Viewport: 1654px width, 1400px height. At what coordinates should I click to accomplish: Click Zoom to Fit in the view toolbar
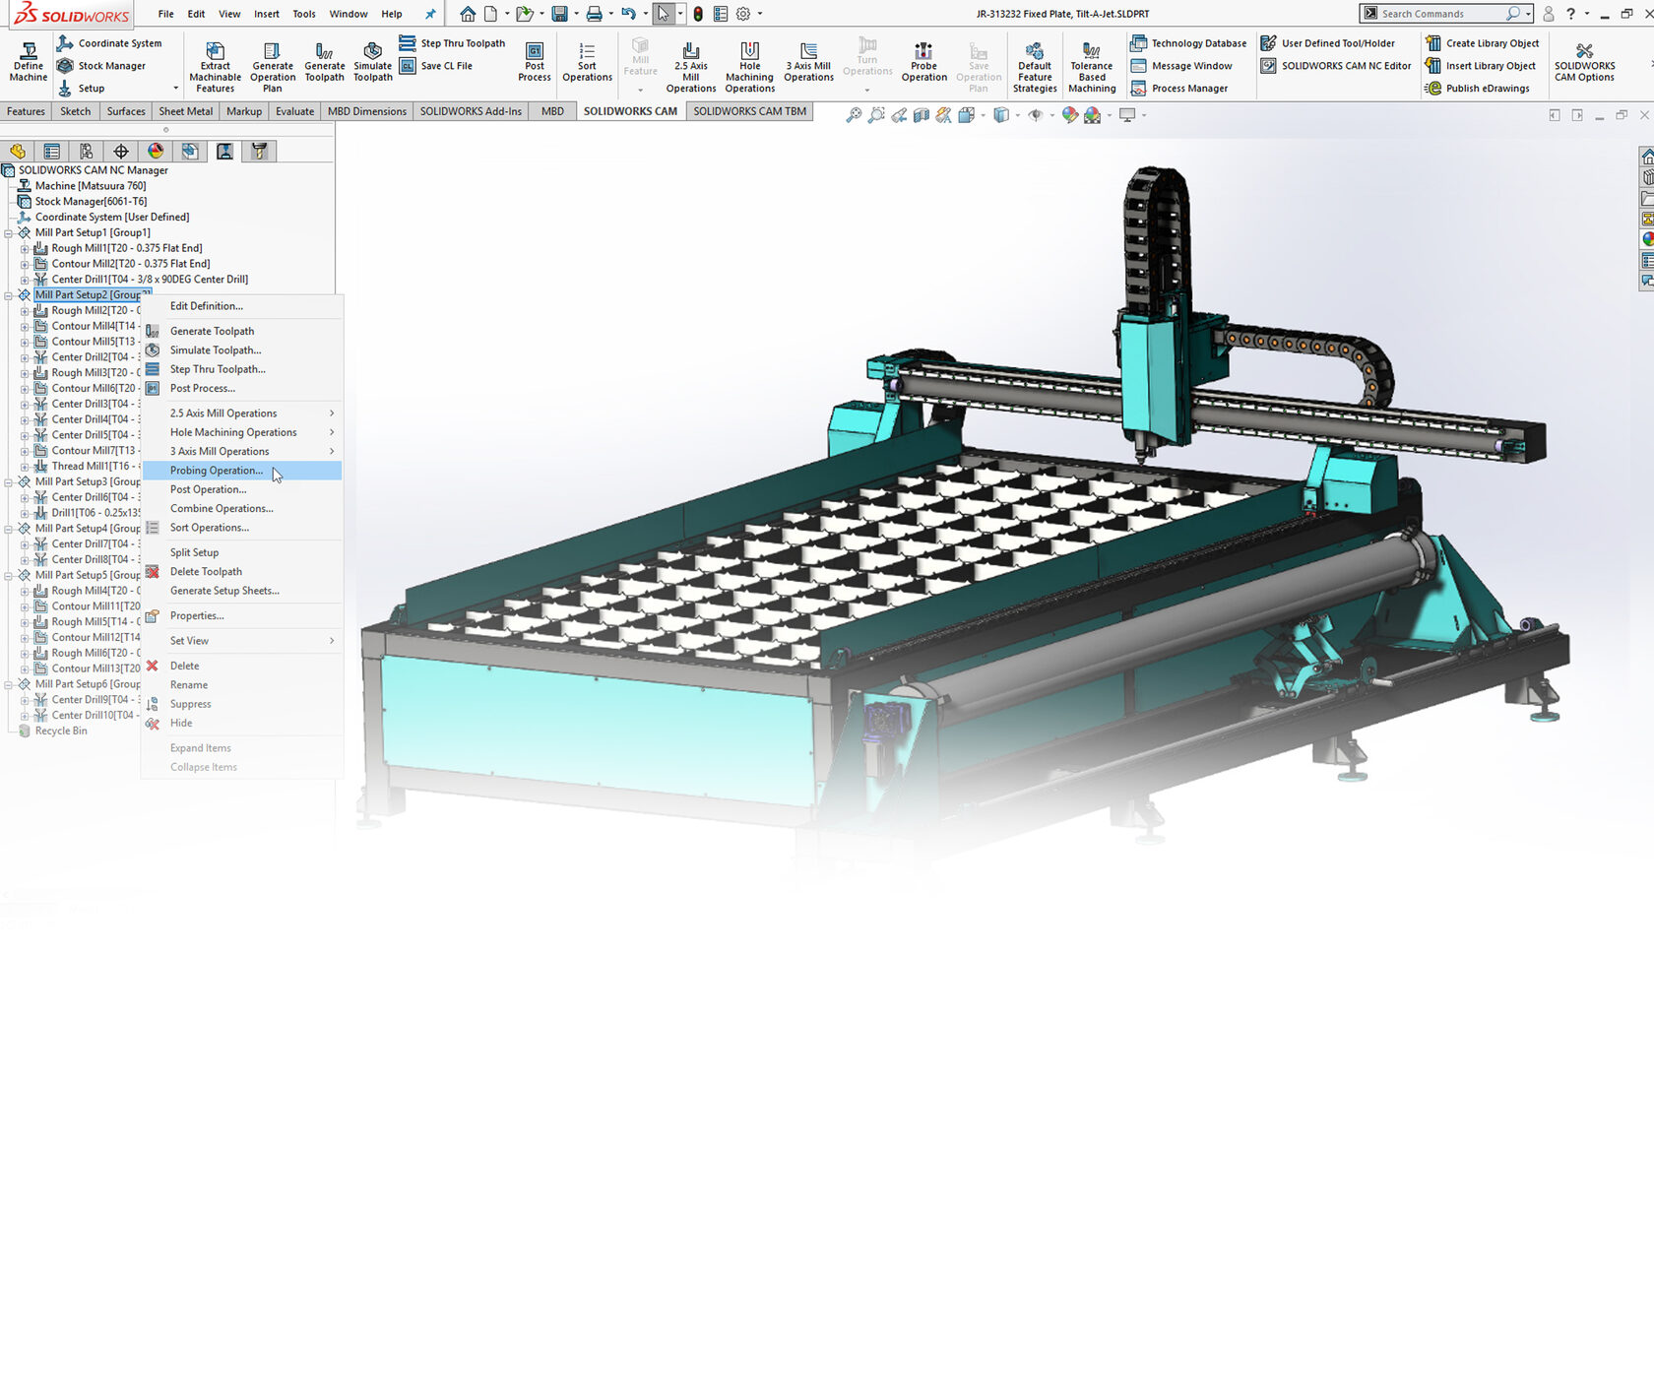(854, 115)
